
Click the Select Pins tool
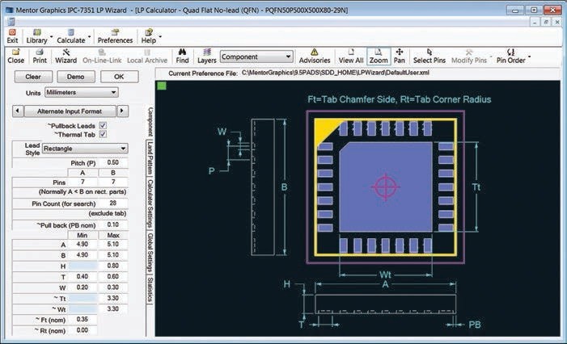[x=429, y=57]
